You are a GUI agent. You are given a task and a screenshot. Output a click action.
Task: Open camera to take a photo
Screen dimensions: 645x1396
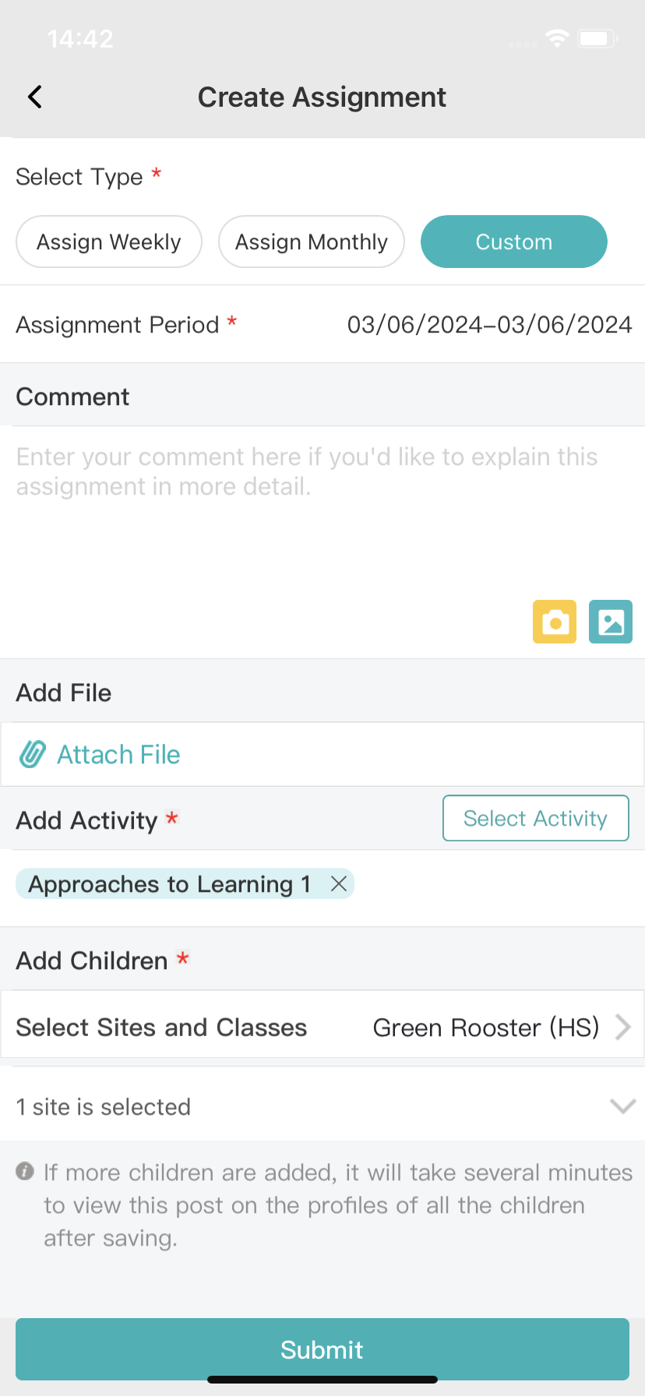pos(555,622)
